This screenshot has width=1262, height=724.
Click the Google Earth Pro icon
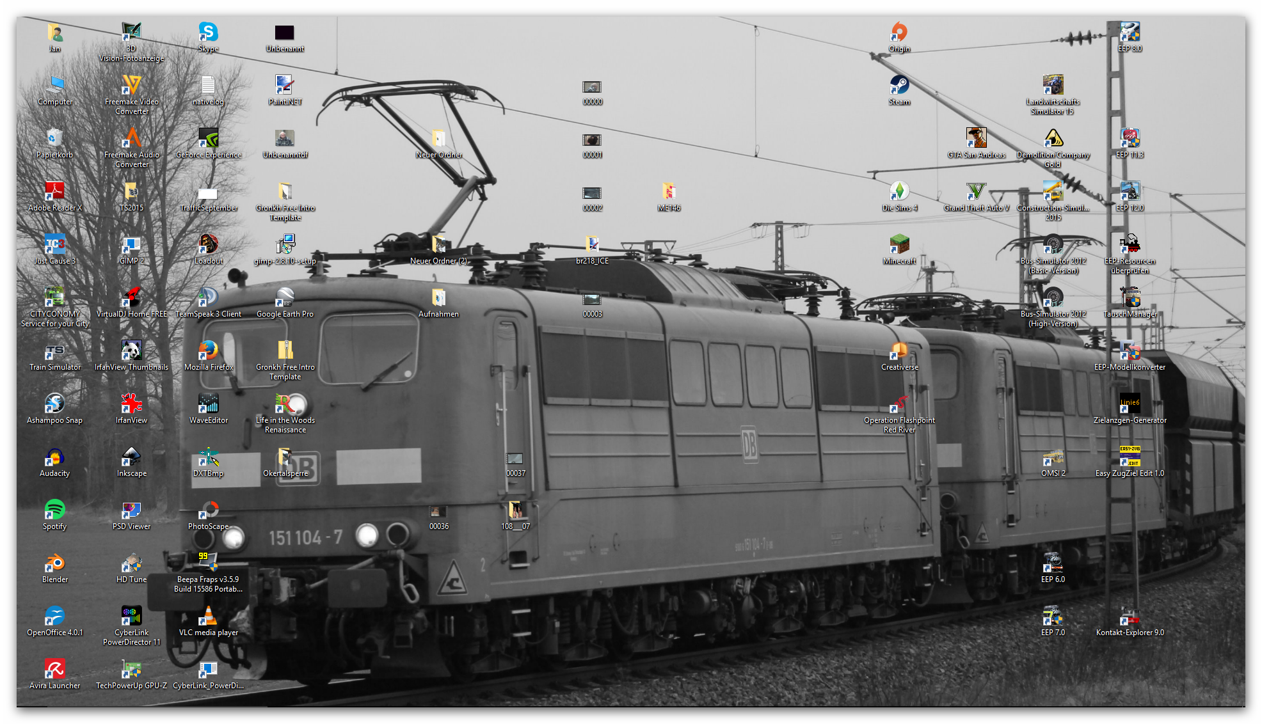coord(285,297)
